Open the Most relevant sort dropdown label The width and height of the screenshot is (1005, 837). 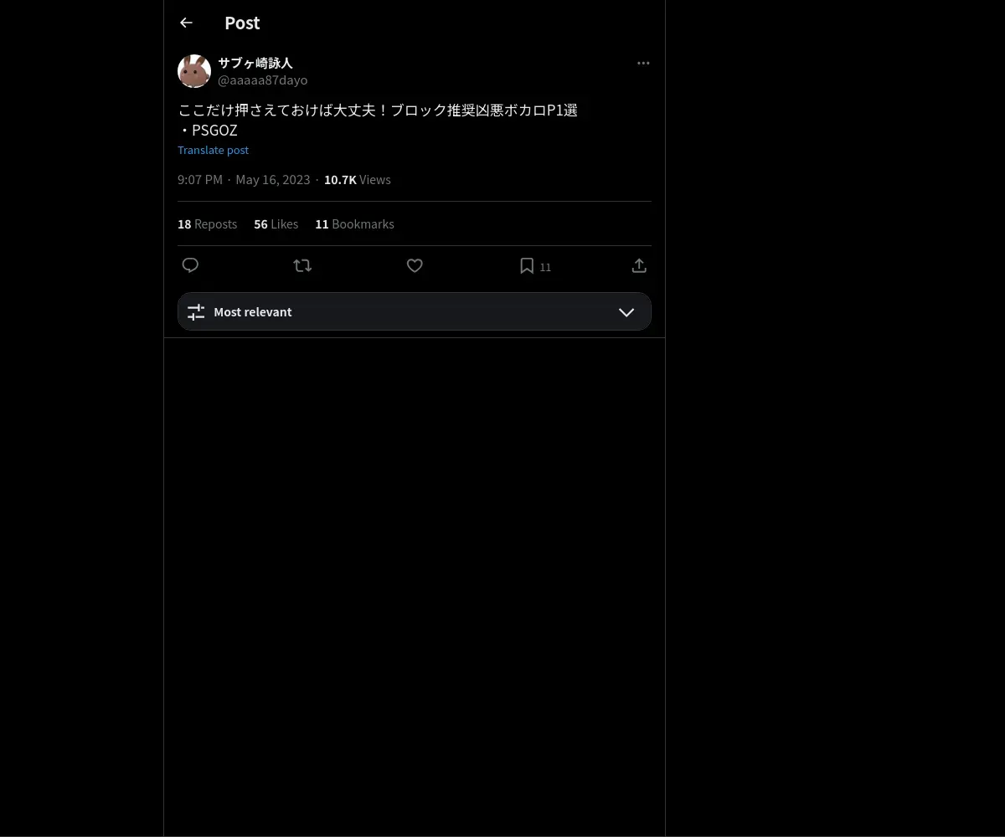253,311
